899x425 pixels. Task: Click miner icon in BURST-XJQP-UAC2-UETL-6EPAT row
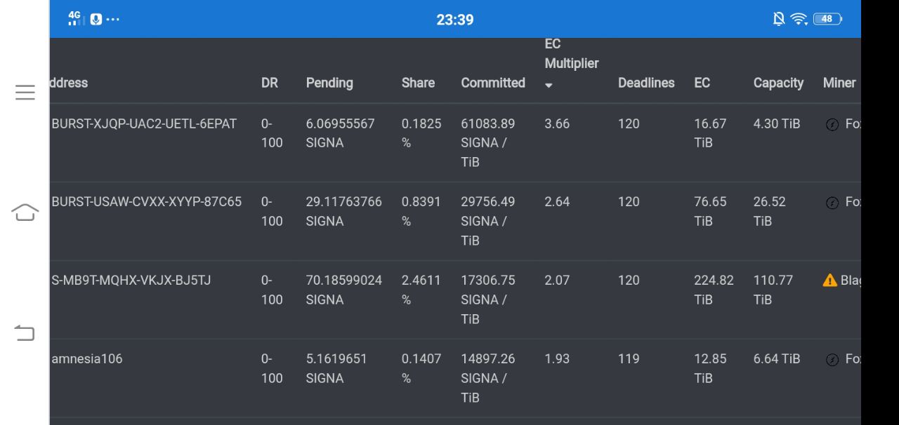click(832, 125)
